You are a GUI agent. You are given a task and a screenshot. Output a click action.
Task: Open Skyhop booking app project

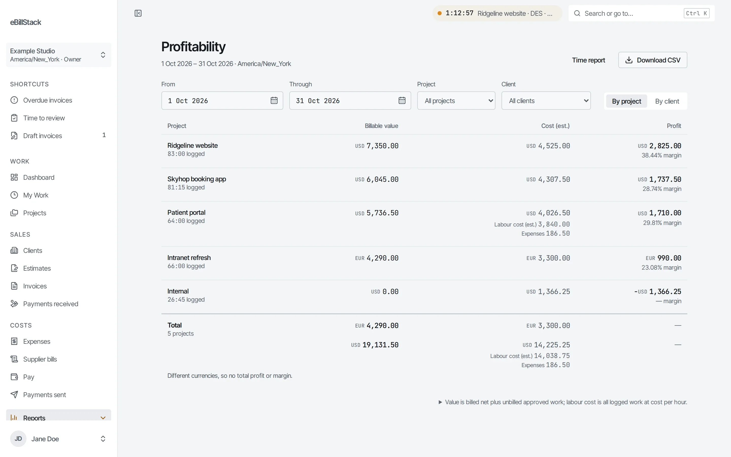pyautogui.click(x=197, y=179)
